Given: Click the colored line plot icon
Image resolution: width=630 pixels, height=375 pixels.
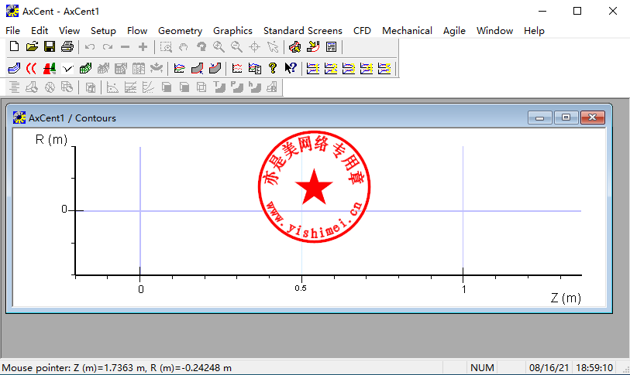Looking at the screenshot, I should pyautogui.click(x=179, y=68).
